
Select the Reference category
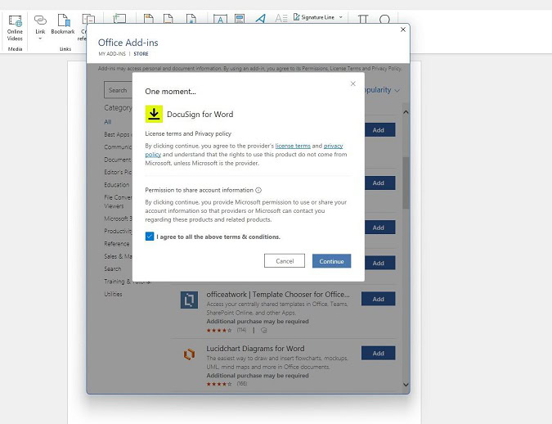116,244
